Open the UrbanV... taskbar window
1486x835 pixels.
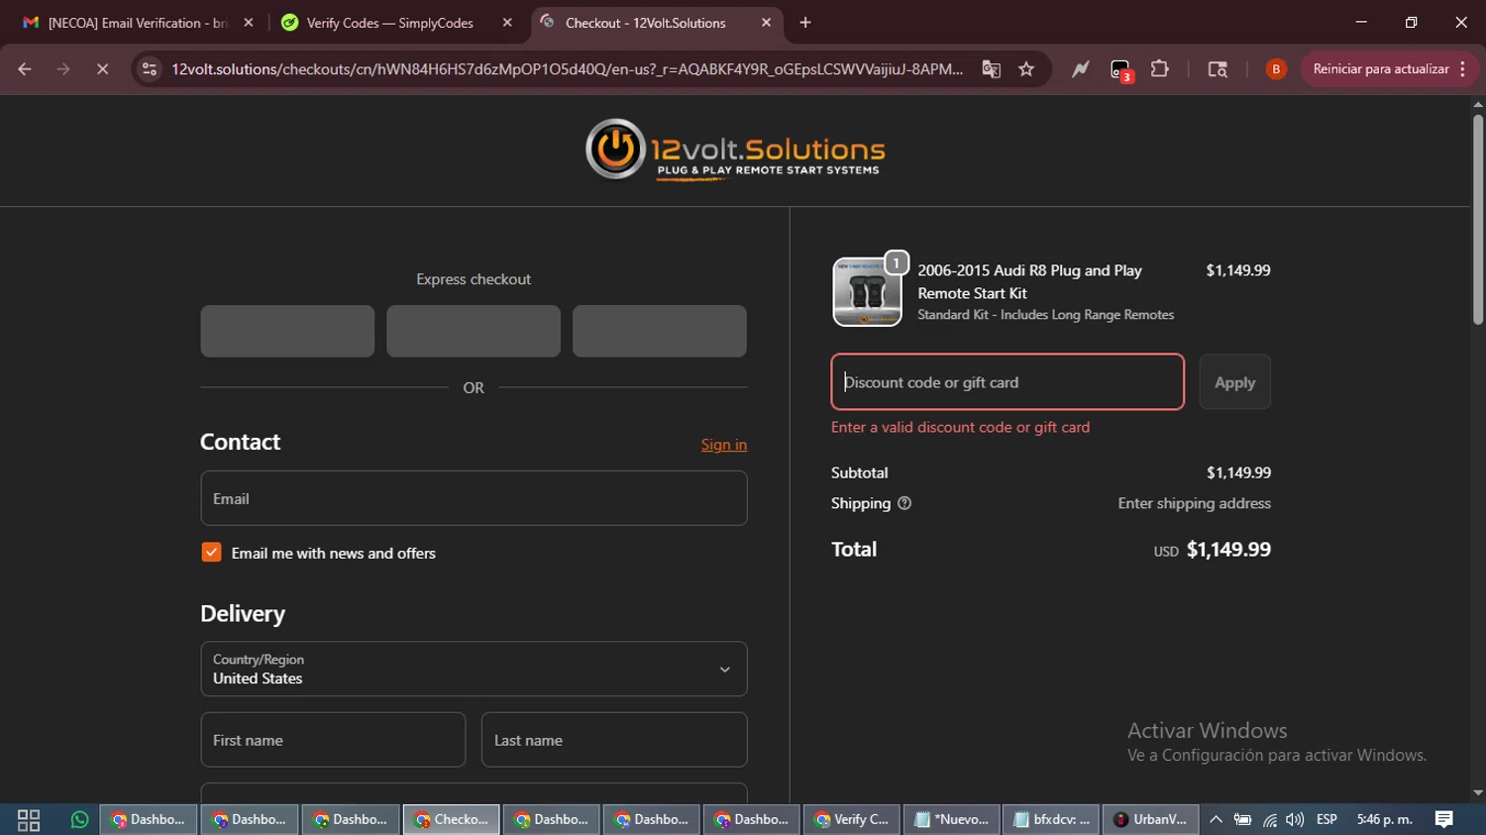(x=1150, y=820)
